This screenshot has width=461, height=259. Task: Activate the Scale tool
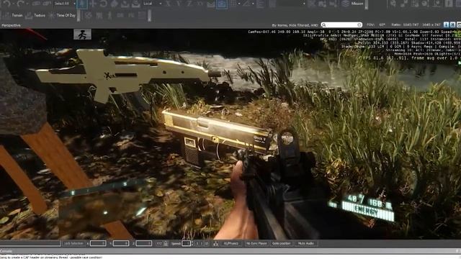click(115, 4)
